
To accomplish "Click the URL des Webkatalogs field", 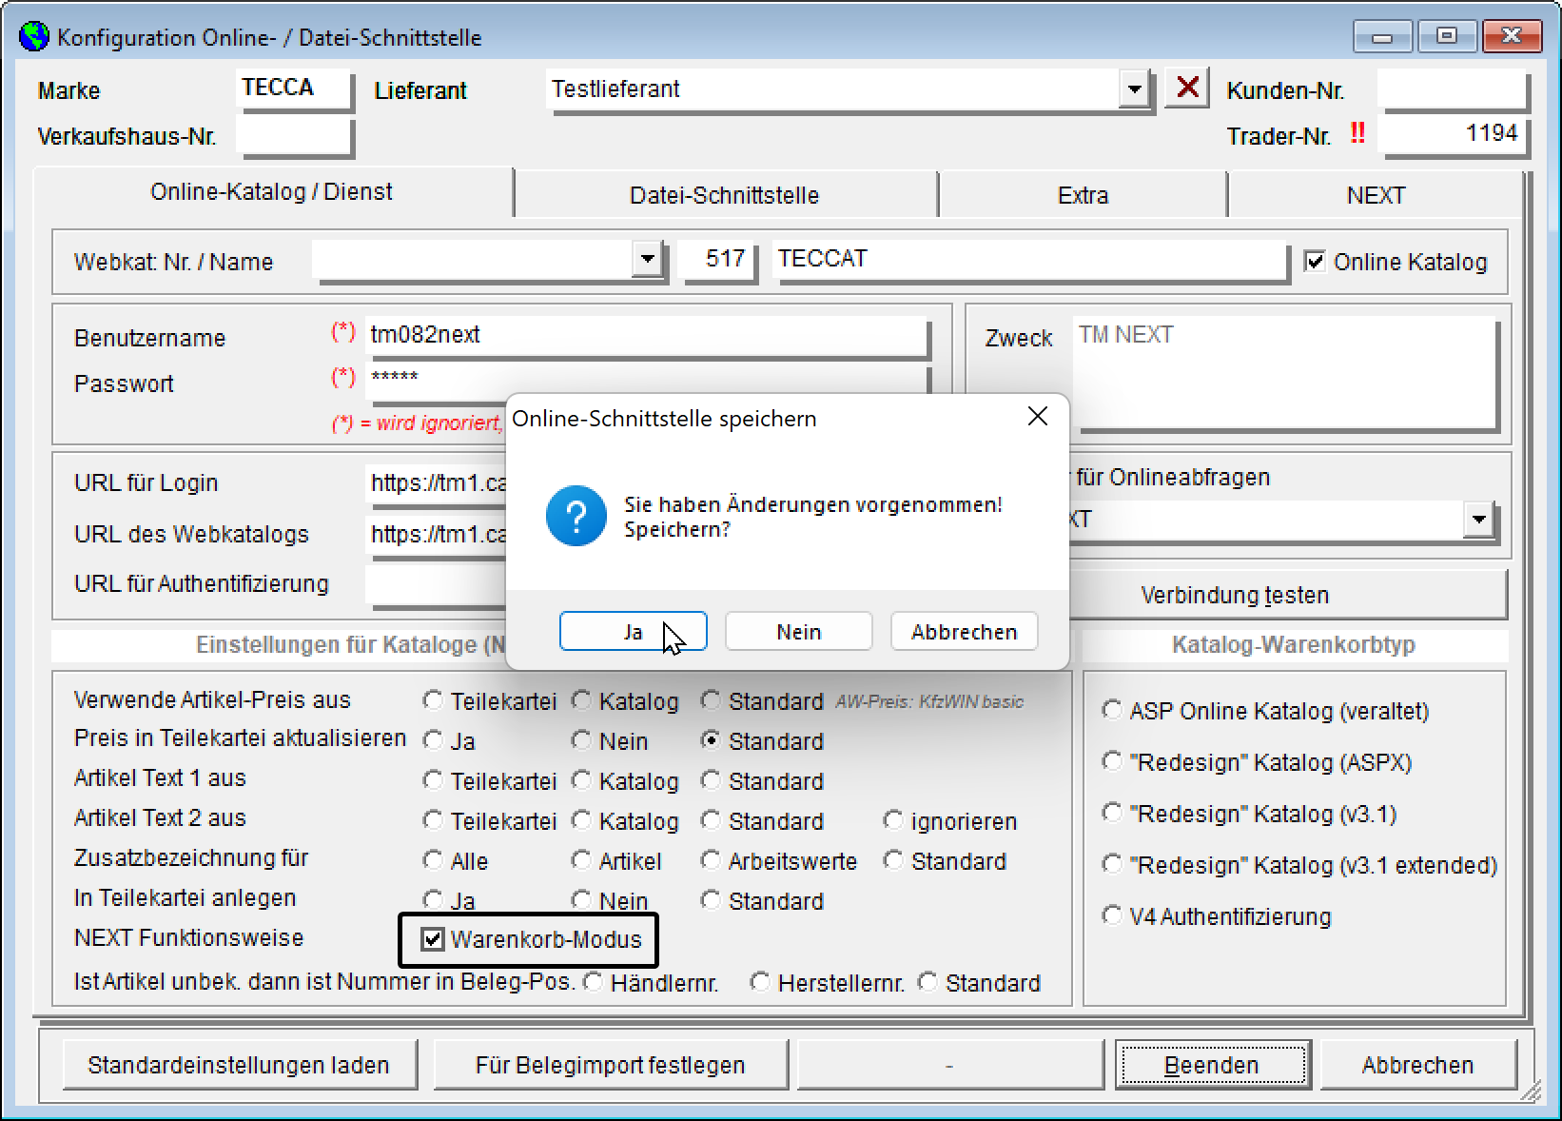I will (436, 534).
